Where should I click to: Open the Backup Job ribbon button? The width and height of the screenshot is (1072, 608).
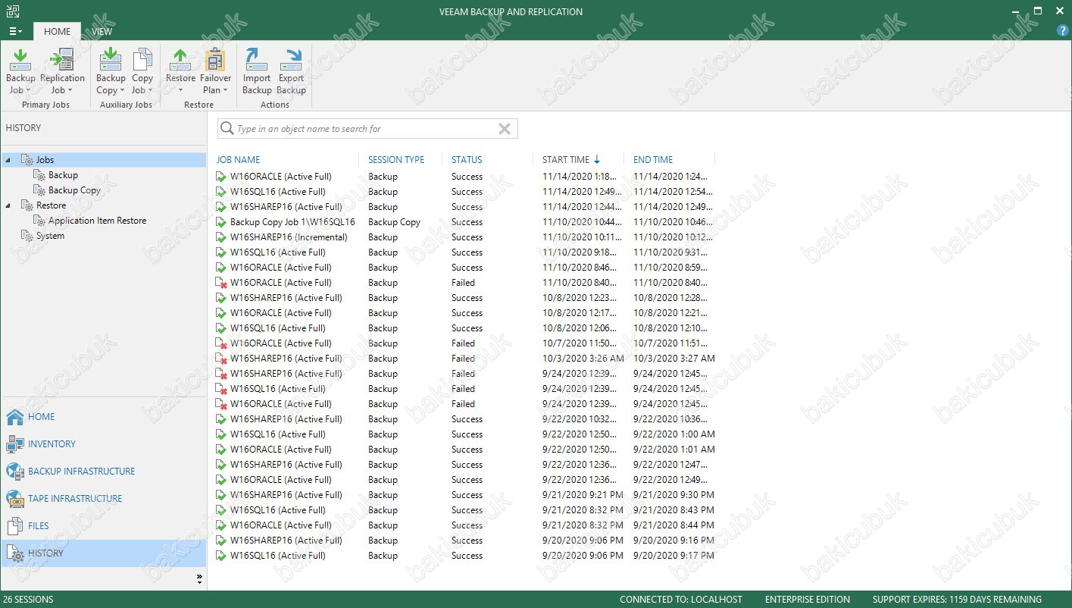click(20, 71)
